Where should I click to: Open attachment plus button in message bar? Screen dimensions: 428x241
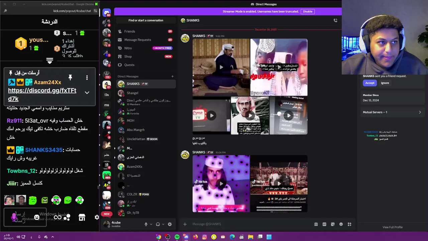185,224
